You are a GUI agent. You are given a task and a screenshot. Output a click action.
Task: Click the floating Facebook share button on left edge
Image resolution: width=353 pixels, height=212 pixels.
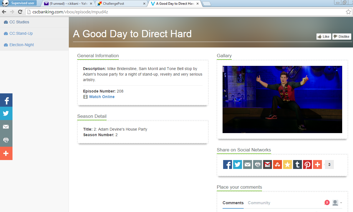pyautogui.click(x=6, y=100)
